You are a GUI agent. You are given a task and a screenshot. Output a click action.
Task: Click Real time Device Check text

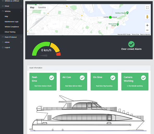(43, 86)
